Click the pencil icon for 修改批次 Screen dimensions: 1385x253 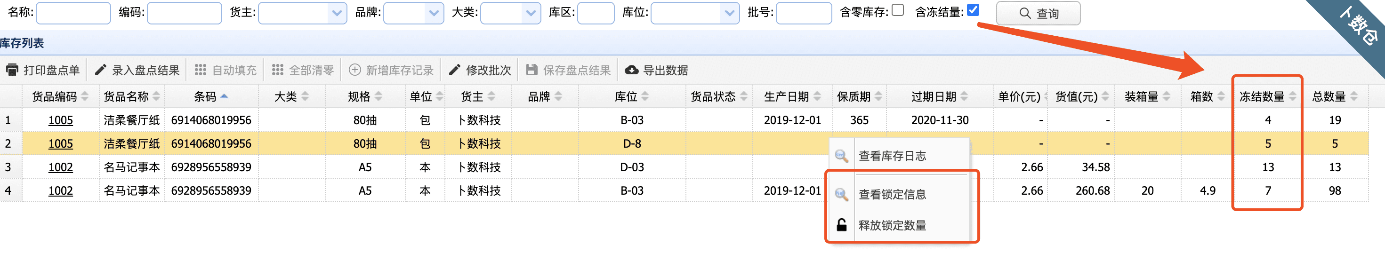tap(454, 70)
